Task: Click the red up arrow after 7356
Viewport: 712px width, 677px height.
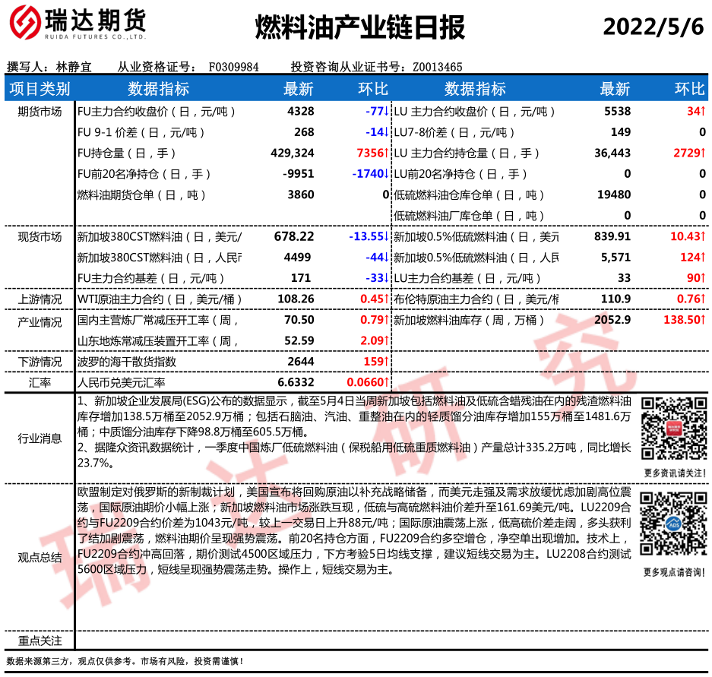Action: [386, 153]
